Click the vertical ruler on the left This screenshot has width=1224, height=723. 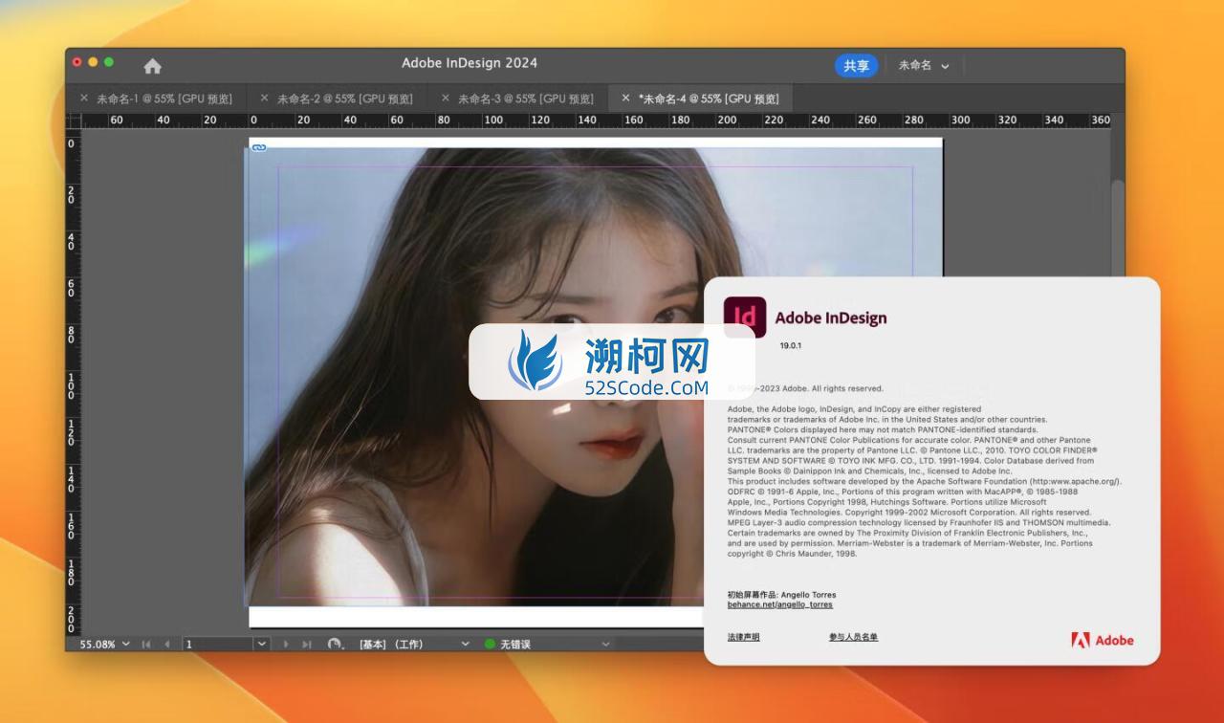tap(73, 383)
